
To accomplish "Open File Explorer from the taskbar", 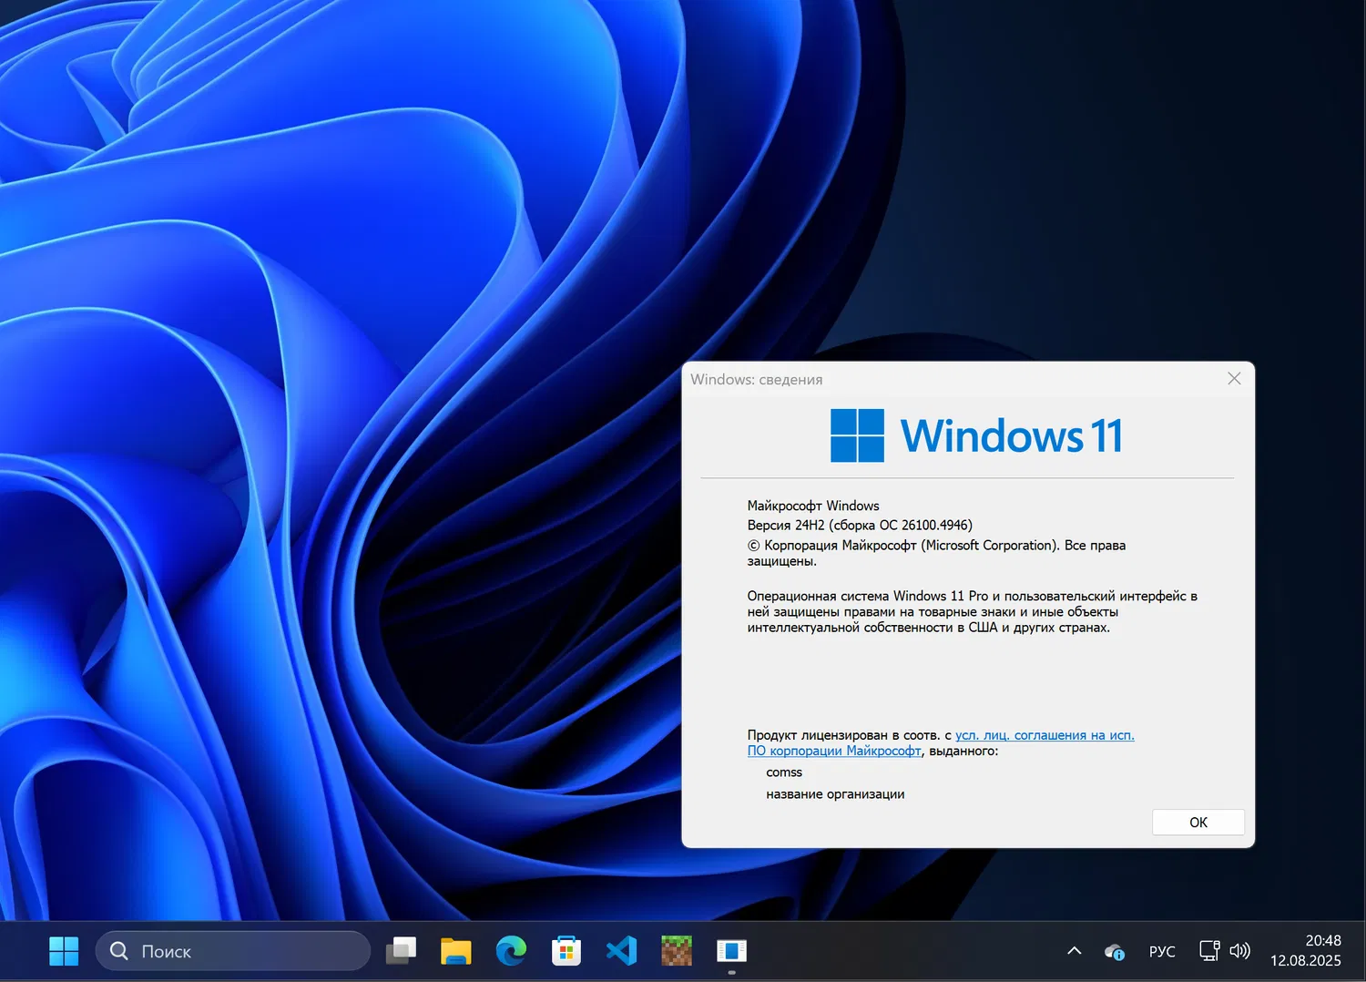I will point(456,950).
